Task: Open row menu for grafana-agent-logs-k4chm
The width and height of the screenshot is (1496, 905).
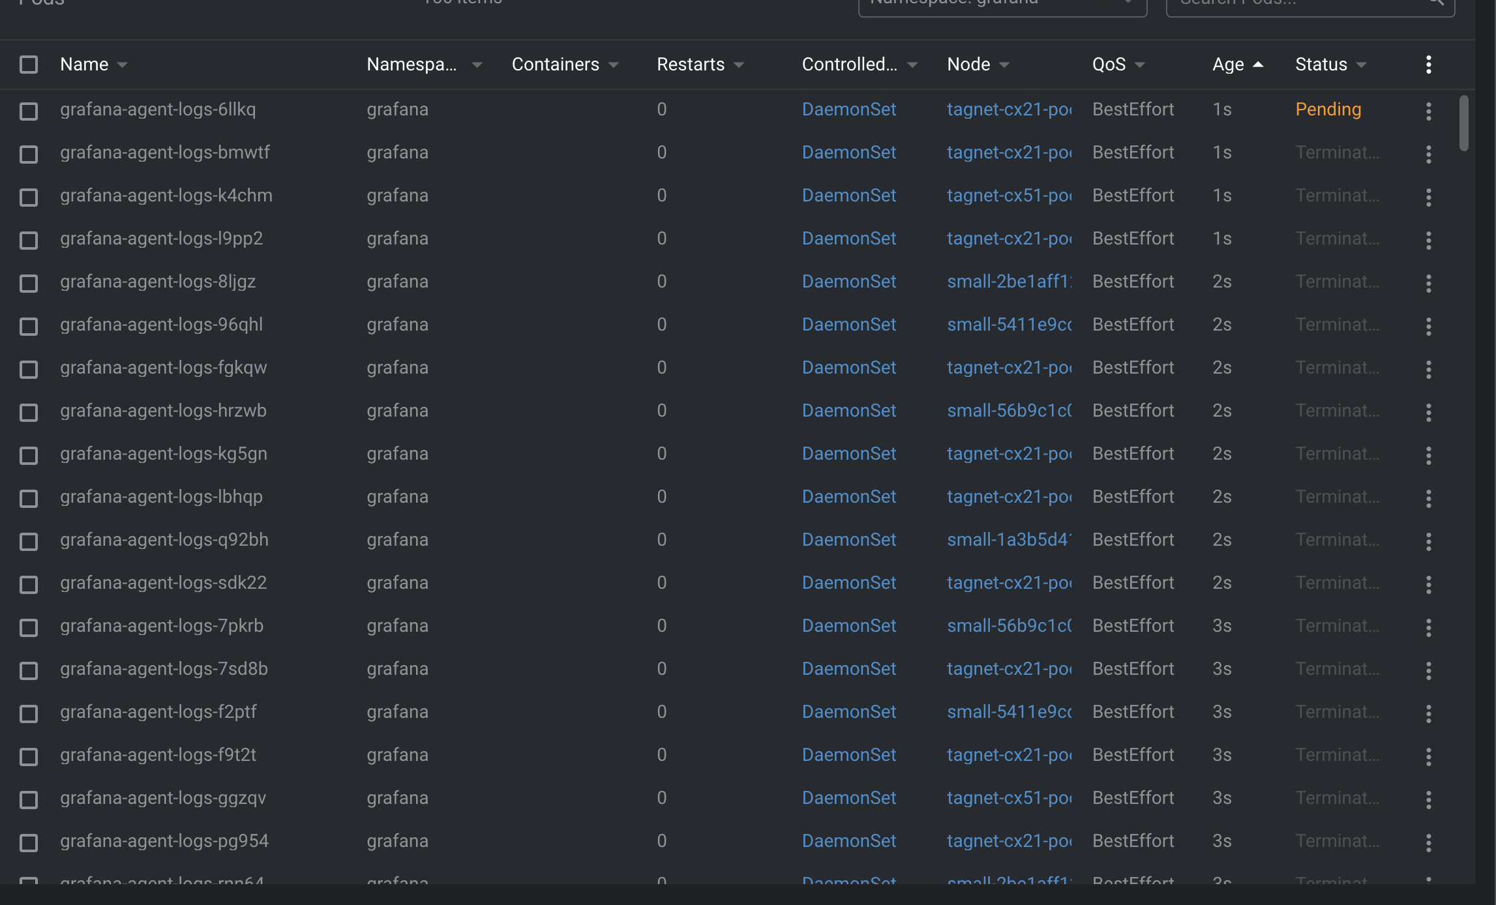Action: pos(1428,196)
